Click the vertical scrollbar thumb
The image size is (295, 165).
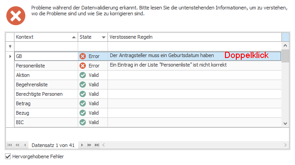285,56
